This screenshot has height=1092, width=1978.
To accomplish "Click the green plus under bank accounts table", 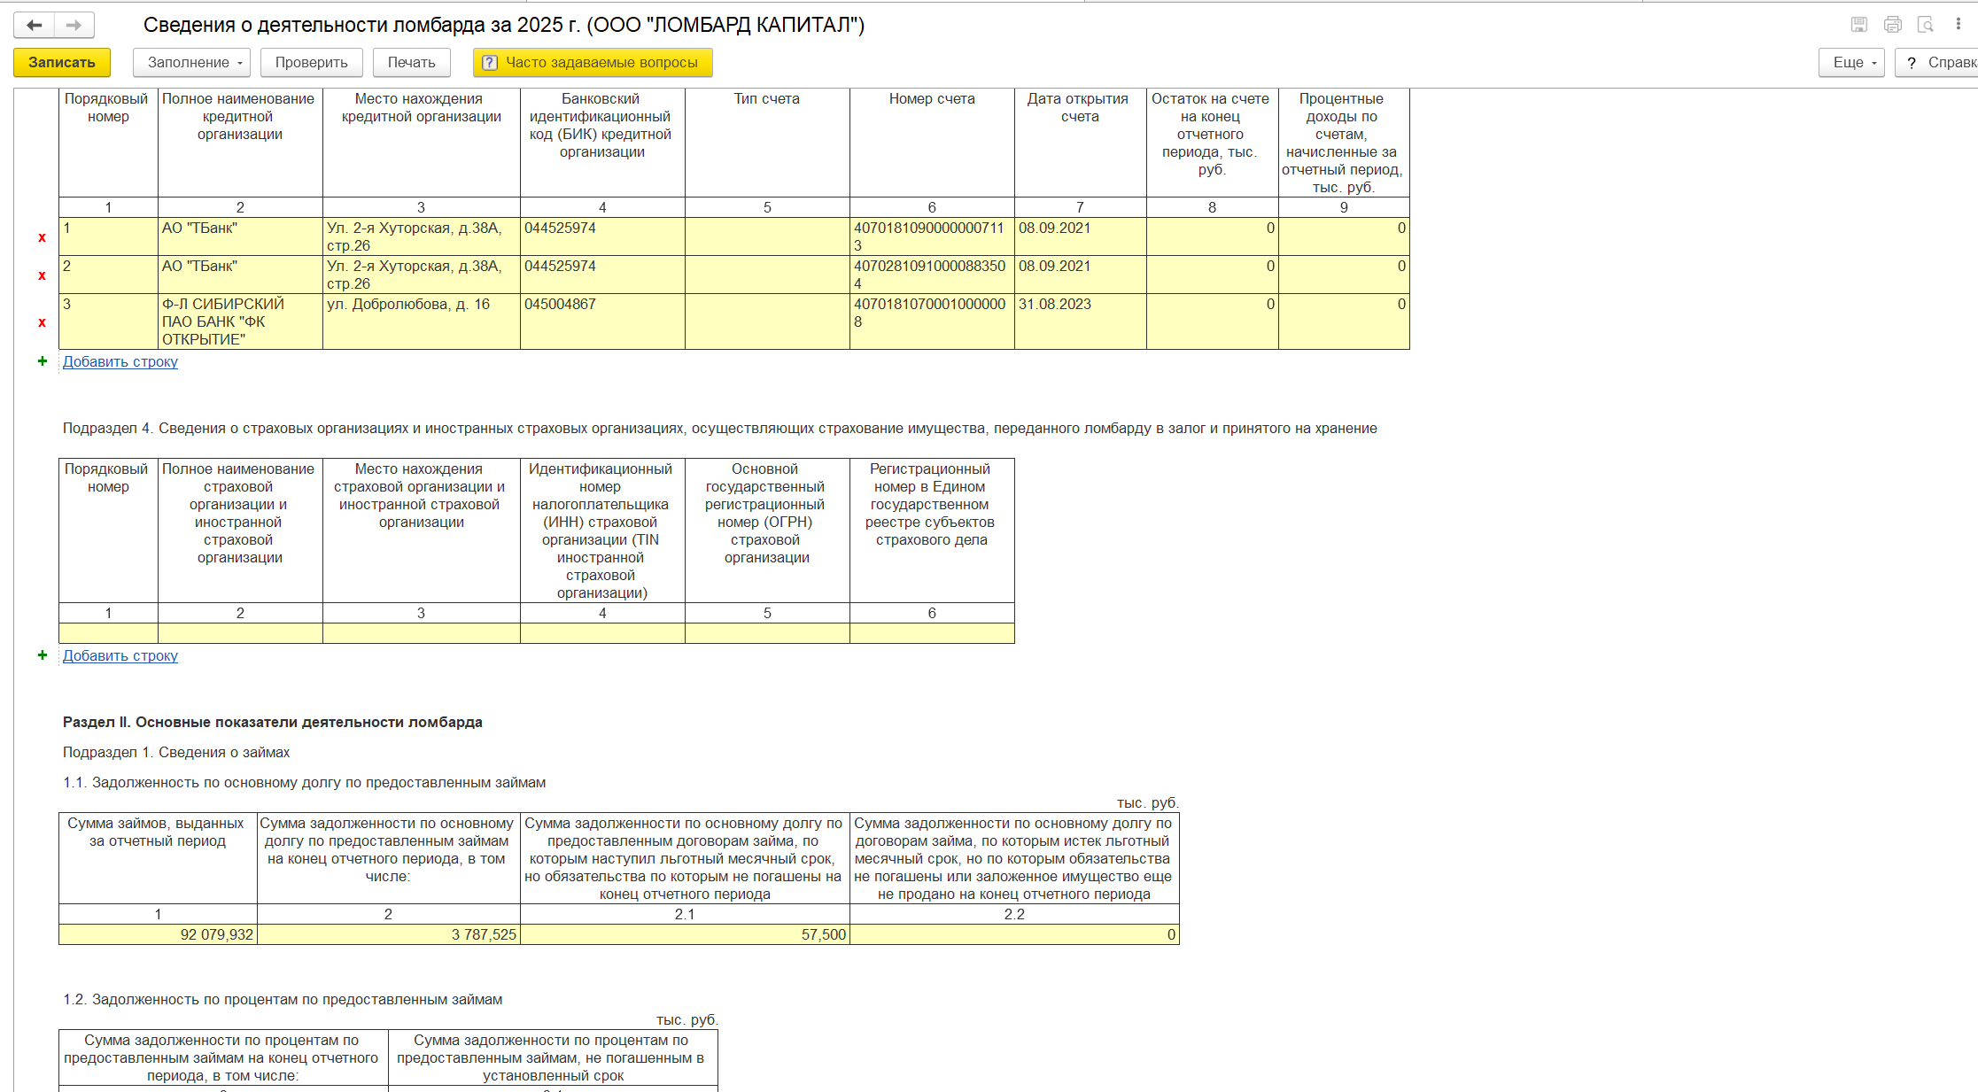I will coord(42,361).
